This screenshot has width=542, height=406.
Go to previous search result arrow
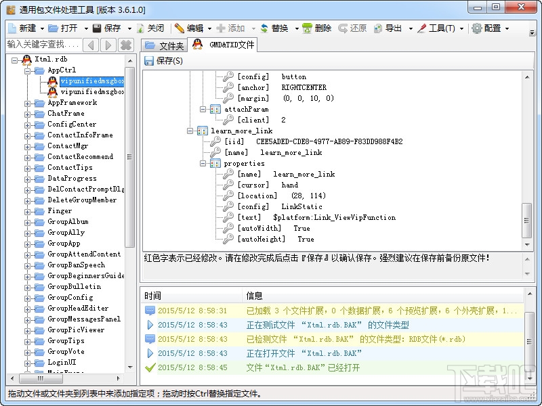coord(91,45)
